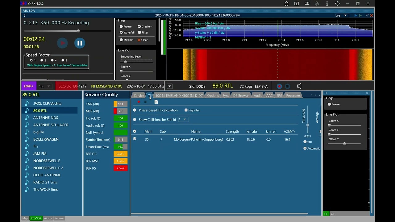
Task: Click the music note icon beside bigFM
Action: coord(27,132)
